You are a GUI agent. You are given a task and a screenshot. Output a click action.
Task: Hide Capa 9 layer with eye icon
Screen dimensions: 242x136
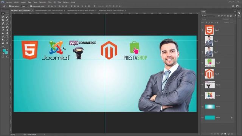click(x=203, y=30)
